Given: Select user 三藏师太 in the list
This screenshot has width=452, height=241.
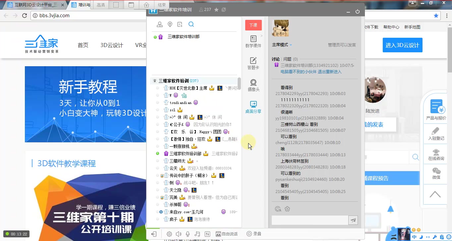Looking at the screenshot, I should click(x=177, y=161).
